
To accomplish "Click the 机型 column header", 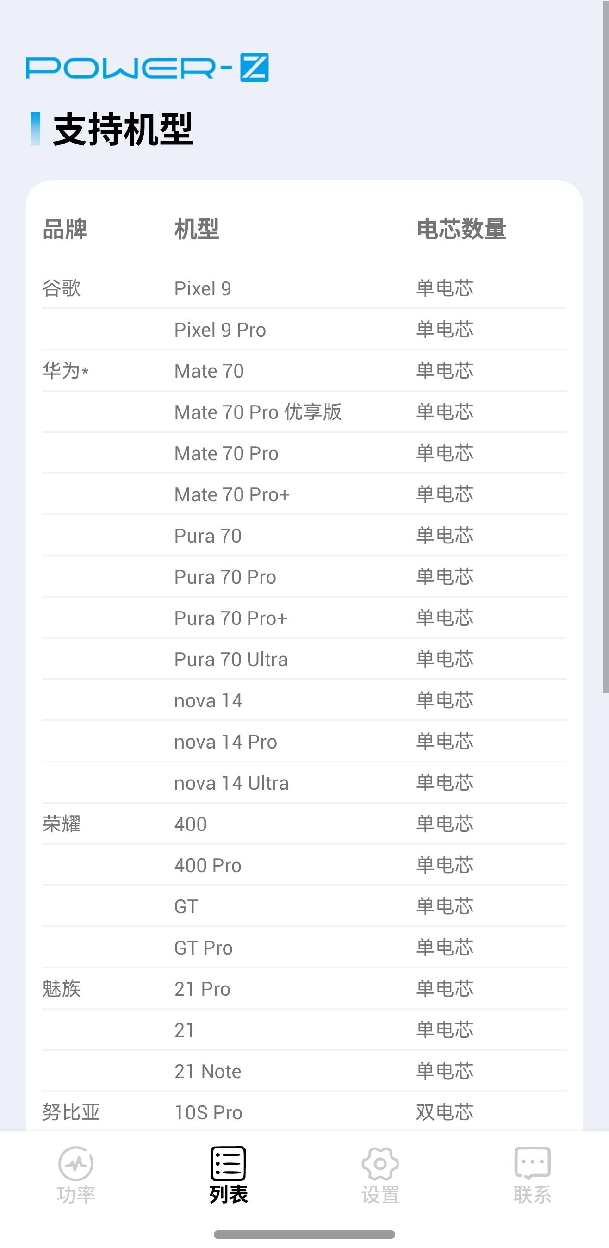I will (197, 229).
